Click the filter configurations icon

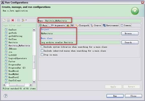23,20
